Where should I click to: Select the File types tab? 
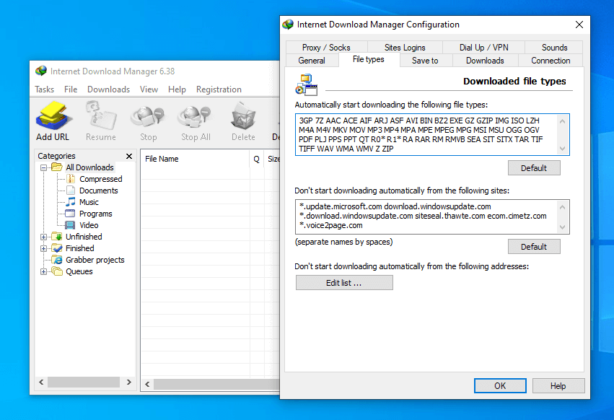click(x=369, y=59)
